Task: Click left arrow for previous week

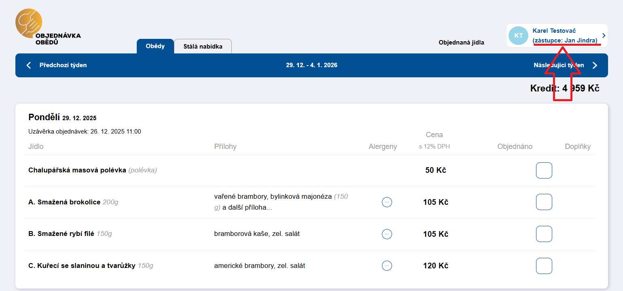Action: point(29,65)
